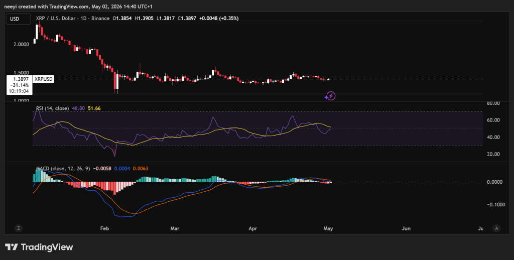The width and height of the screenshot is (514, 260).
Task: Click the 2.0000 price level label
Action: pyautogui.click(x=22, y=44)
